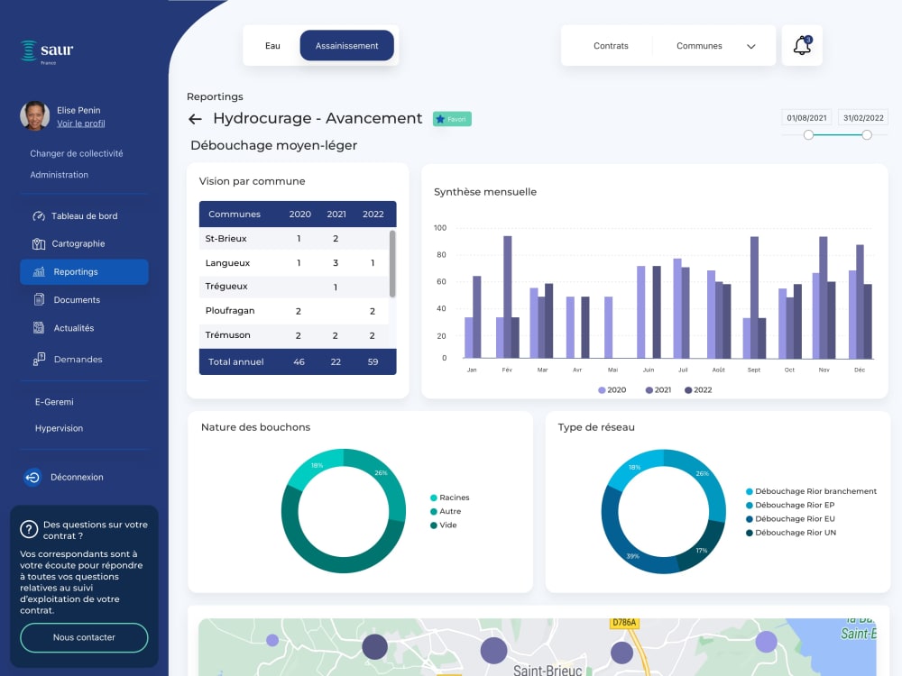The image size is (902, 676).
Task: Toggle the Favori star badge
Action: point(452,119)
